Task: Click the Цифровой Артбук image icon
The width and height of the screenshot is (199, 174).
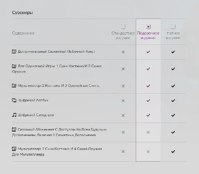Action: coord(14,100)
